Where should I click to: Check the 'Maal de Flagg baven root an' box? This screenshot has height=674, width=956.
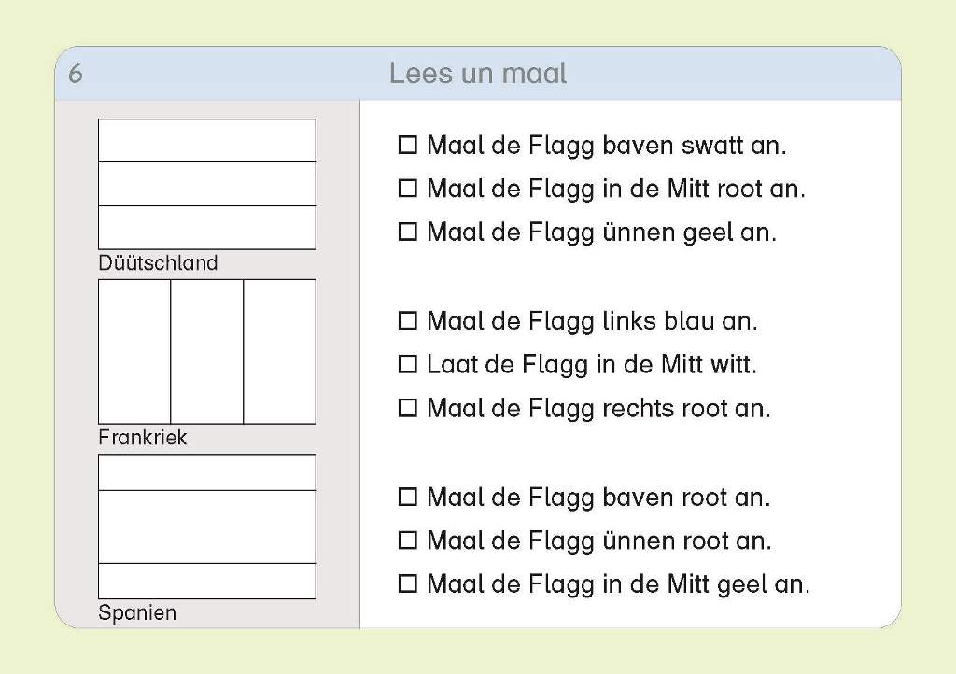point(407,498)
